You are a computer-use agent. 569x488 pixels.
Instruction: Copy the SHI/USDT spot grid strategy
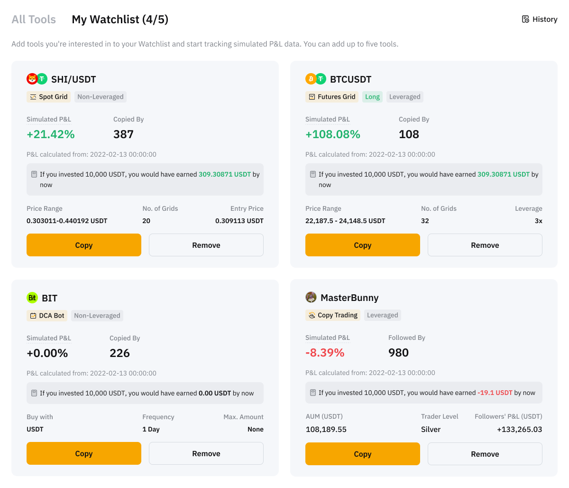pyautogui.click(x=84, y=245)
